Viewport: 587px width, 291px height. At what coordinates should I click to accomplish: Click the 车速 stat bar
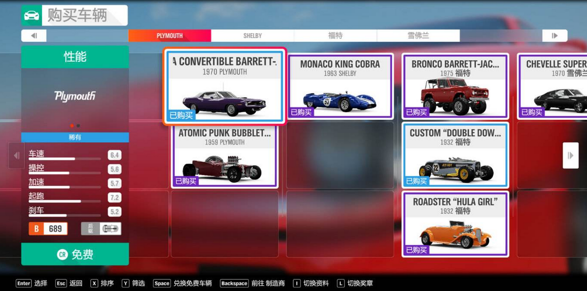65,159
